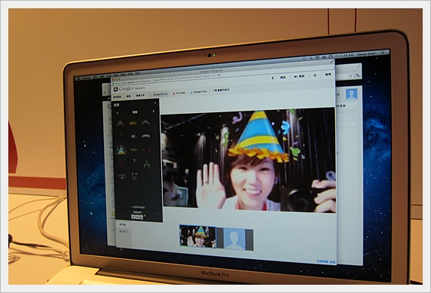Toggle fullscreen on the Hangouts window
Screen dimensions: 431x293
pyautogui.click(x=332, y=62)
